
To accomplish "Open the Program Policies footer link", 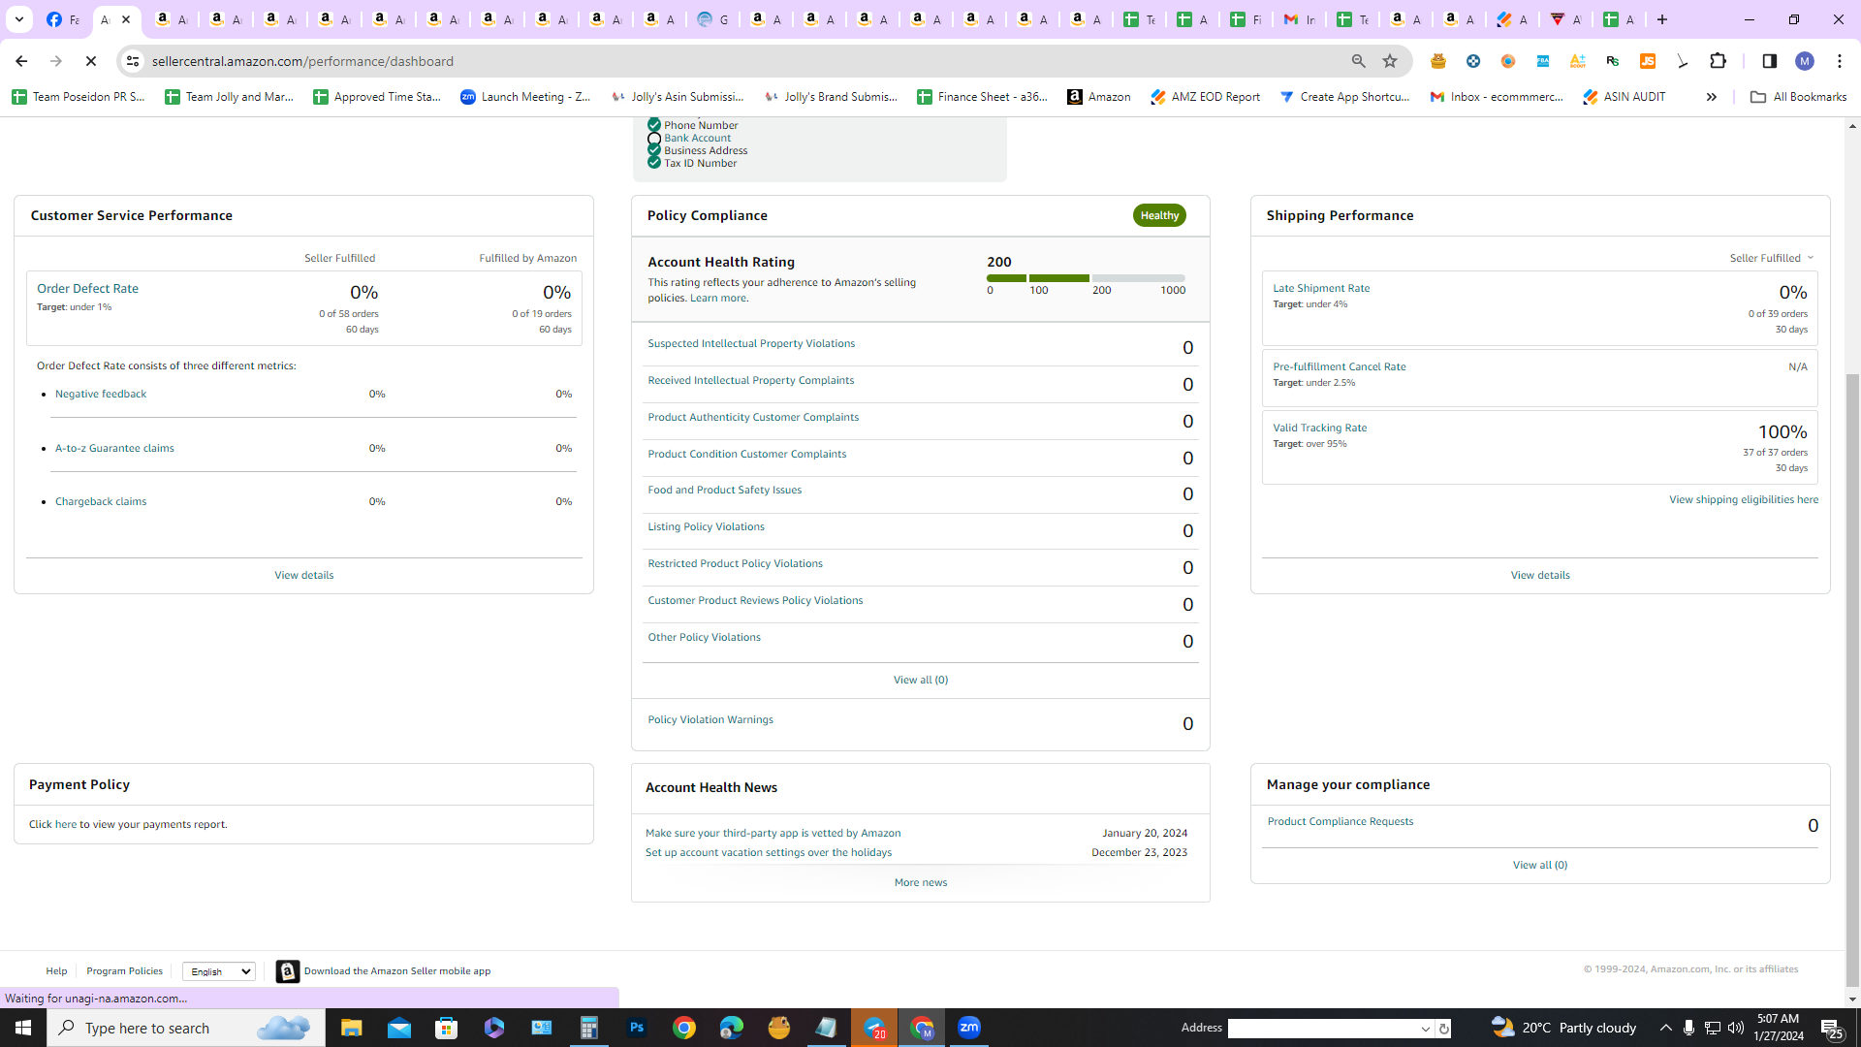I will pos(124,970).
